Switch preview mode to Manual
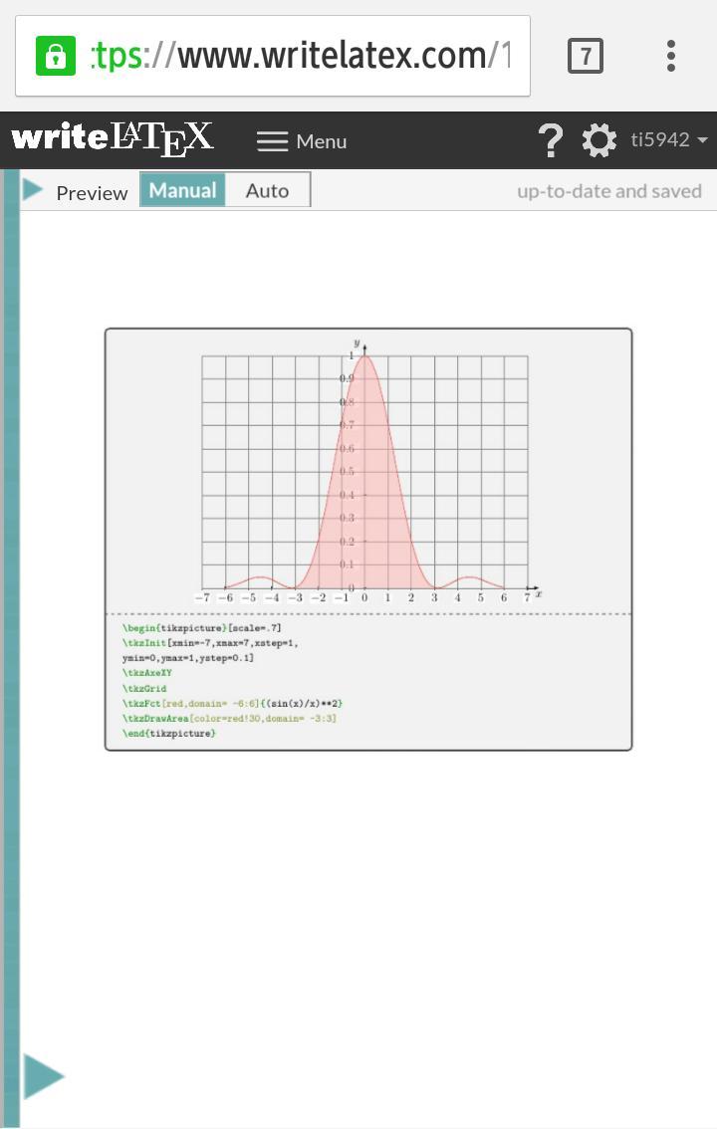Viewport: 717px width, 1129px height. (183, 190)
